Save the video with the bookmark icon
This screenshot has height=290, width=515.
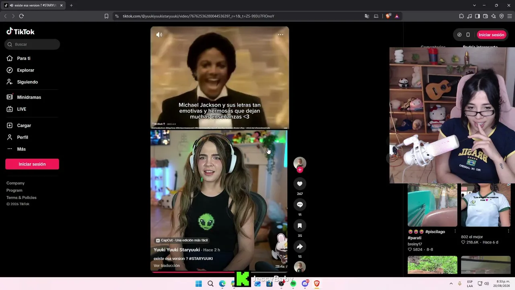(x=300, y=226)
